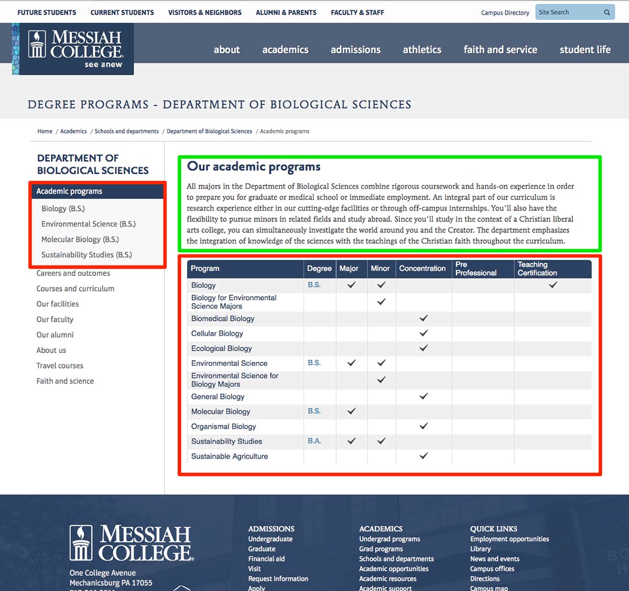Click the Concentration column header
The height and width of the screenshot is (591, 629).
[424, 269]
